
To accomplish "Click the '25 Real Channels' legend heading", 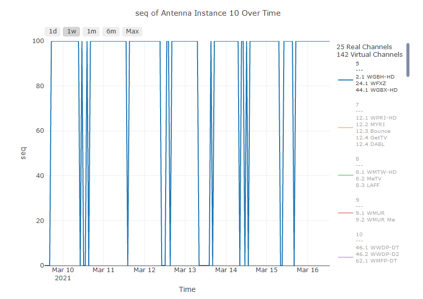I will click(364, 47).
